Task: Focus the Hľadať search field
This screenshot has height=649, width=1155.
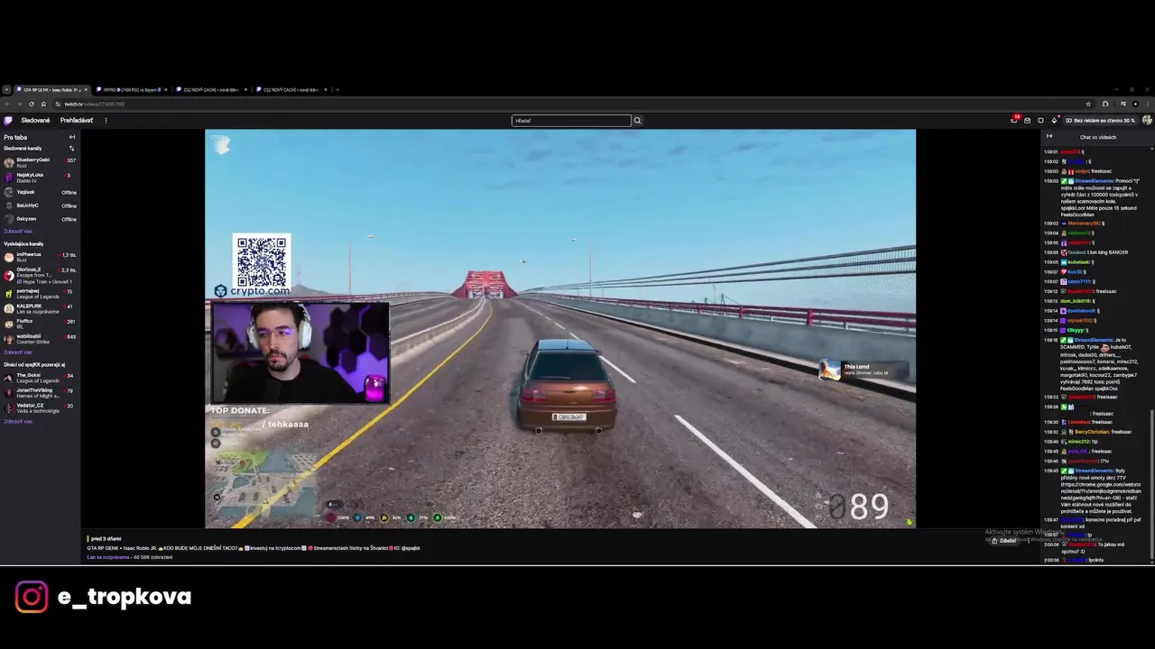Action: point(571,120)
